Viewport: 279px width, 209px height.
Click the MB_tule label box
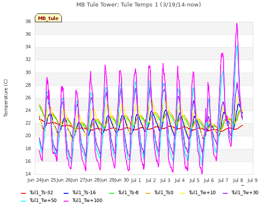48,18
